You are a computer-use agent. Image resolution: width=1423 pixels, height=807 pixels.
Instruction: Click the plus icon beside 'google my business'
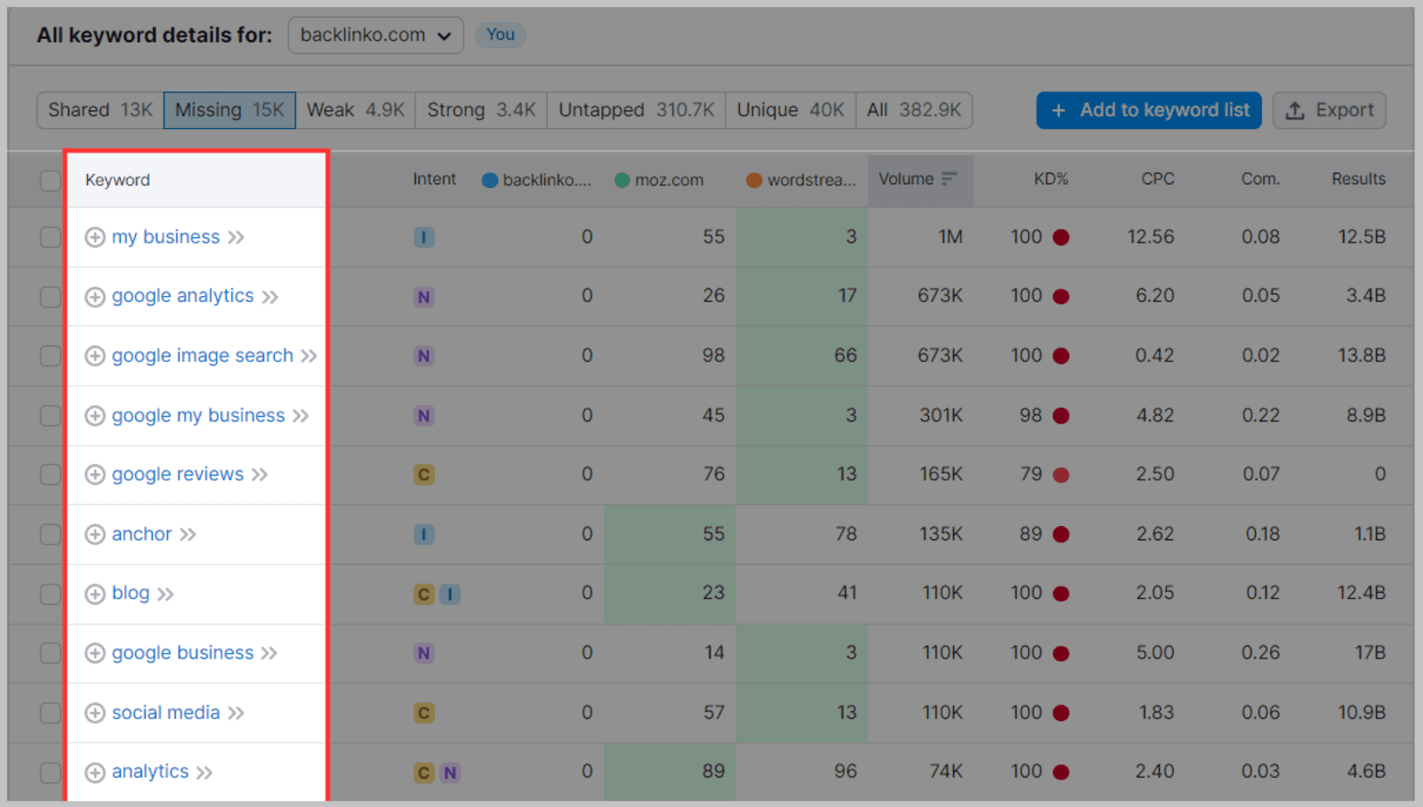[95, 416]
